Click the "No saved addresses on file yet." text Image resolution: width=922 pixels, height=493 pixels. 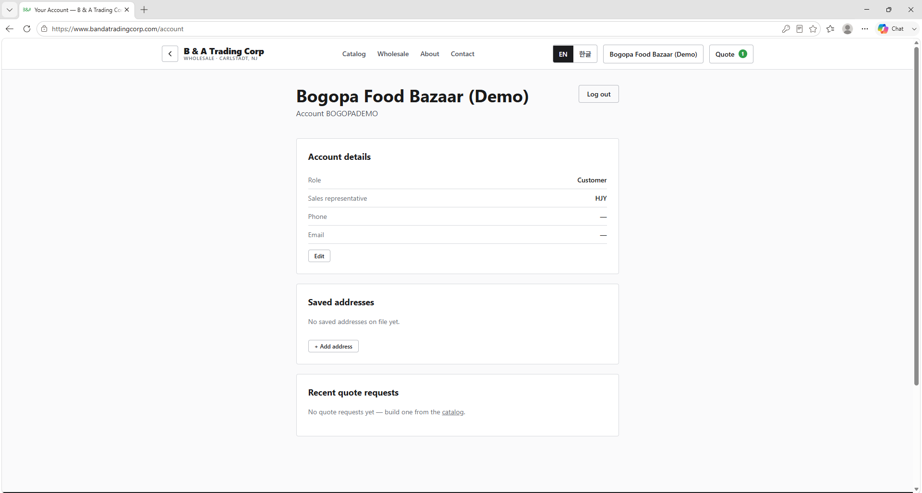[354, 322]
